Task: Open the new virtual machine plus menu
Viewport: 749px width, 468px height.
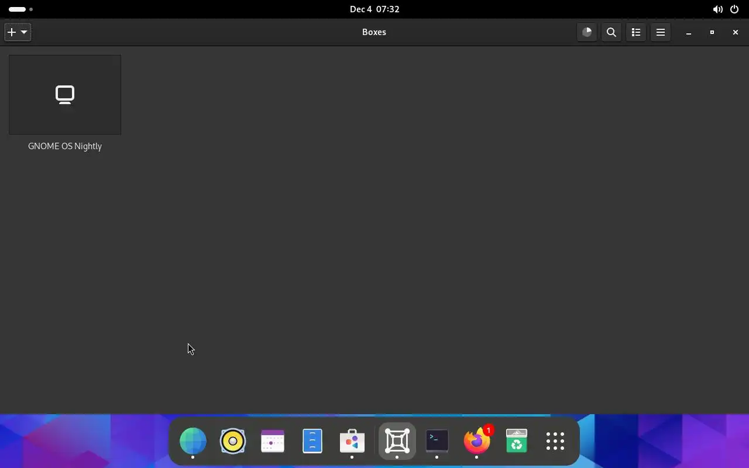Action: click(x=18, y=32)
